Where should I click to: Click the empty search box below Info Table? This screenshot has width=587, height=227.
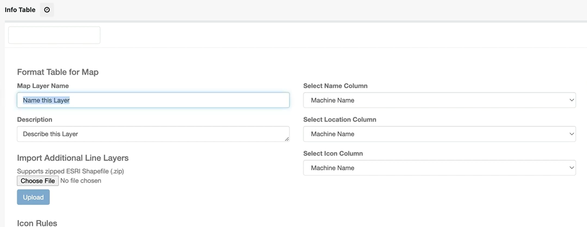click(x=54, y=35)
